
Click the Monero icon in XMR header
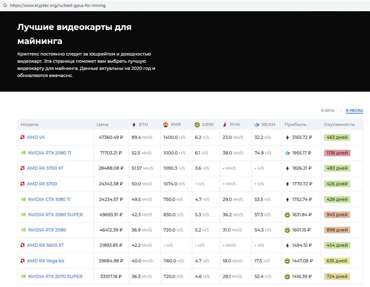(x=166, y=125)
